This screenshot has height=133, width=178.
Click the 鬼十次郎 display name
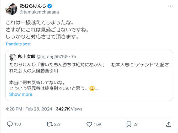pos(26,57)
